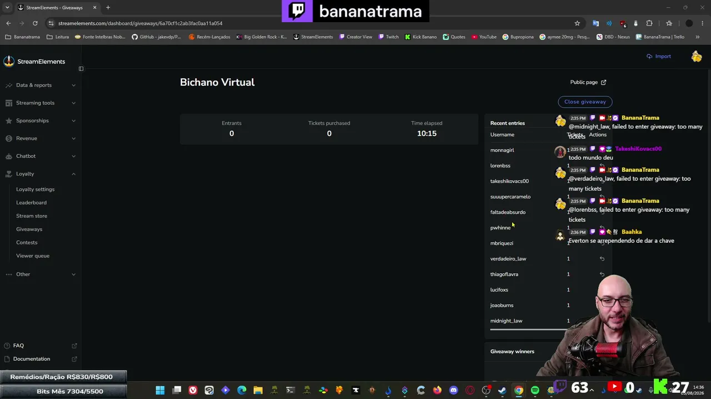Open the Documentation link
Image resolution: width=711 pixels, height=399 pixels.
pyautogui.click(x=32, y=359)
